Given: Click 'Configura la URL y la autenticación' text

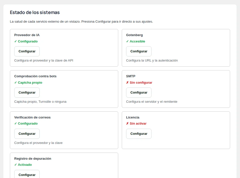Looking at the screenshot, I should pyautogui.click(x=152, y=61).
